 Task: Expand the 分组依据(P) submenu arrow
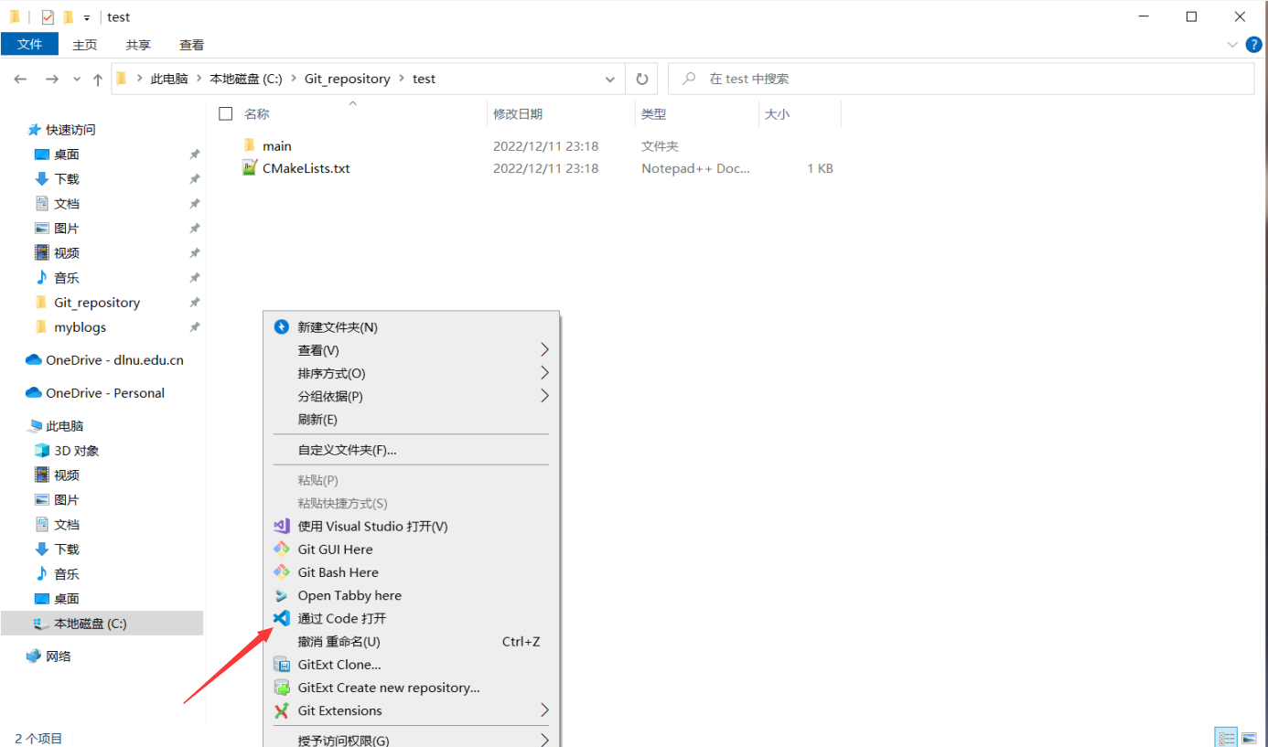click(x=544, y=396)
